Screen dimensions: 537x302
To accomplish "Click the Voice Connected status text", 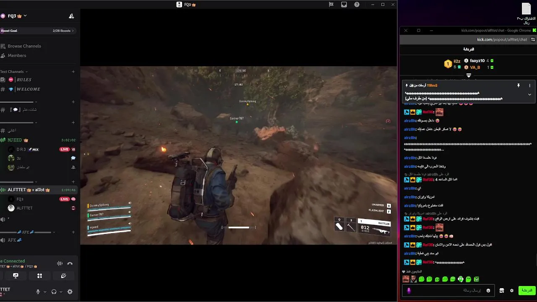I will click(13, 261).
